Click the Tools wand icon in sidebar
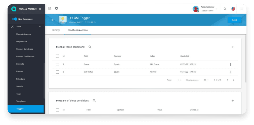Image resolution: width=254 pixels, height=125 pixels. pyautogui.click(x=13, y=27)
